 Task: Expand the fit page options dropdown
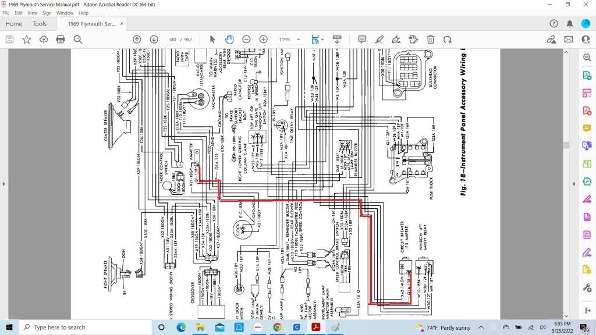(x=322, y=40)
